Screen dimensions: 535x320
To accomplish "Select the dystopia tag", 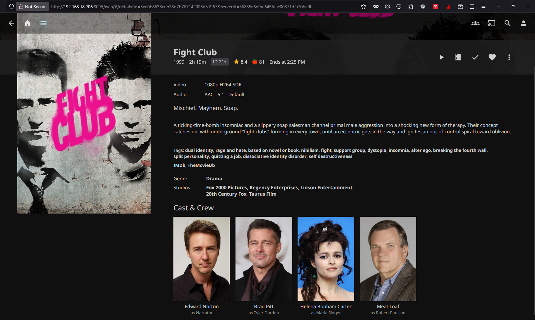I will (377, 150).
